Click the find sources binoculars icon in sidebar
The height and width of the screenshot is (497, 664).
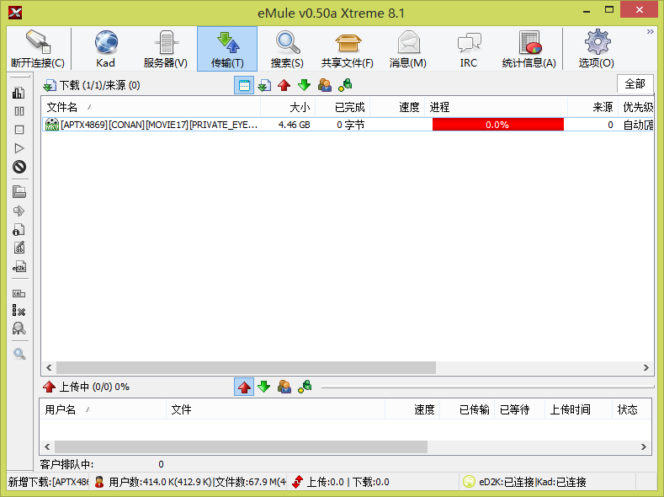19,329
